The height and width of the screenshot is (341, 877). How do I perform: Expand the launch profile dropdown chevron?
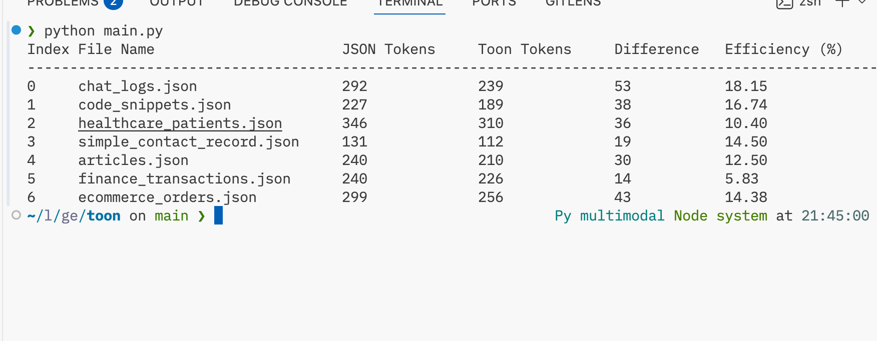pos(862,2)
